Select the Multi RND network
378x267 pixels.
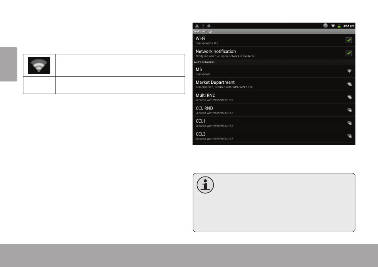click(274, 97)
